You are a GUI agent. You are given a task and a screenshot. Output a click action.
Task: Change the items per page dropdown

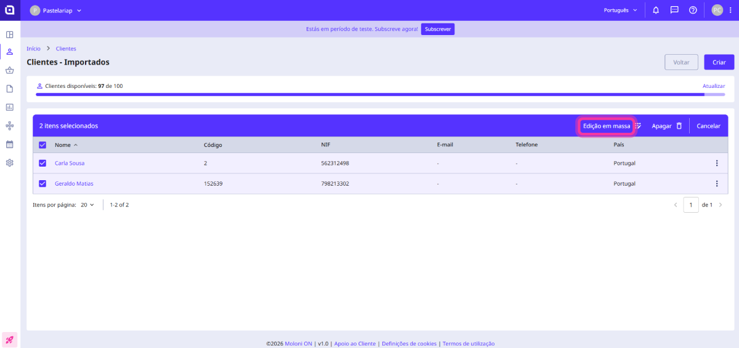[86, 205]
